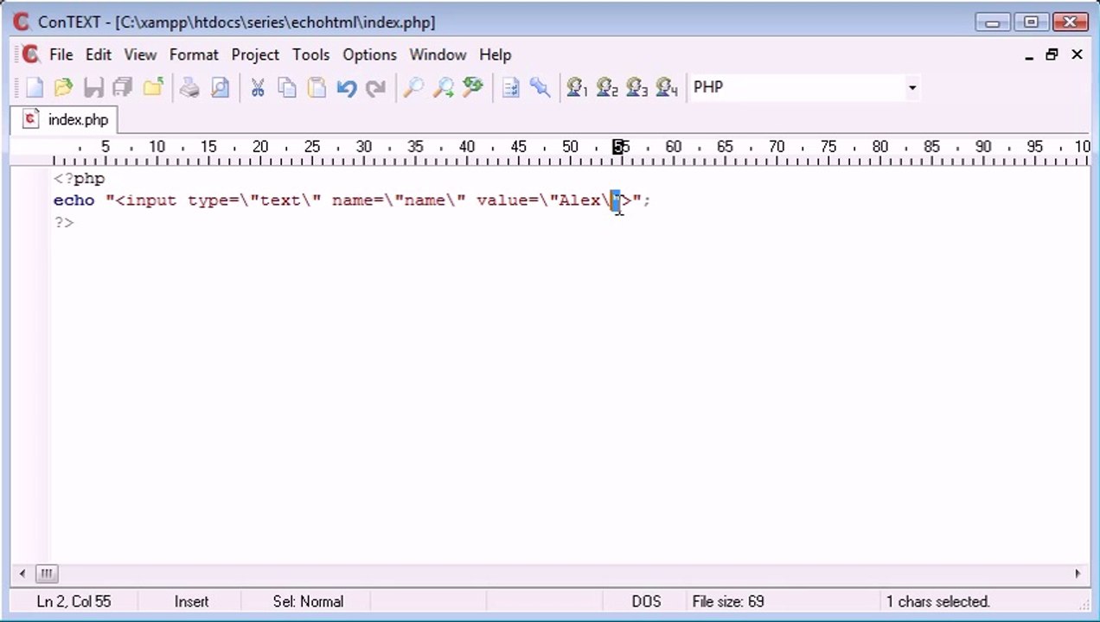Screen dimensions: 1100x622
Task: Minimize the inner document window
Action: (1029, 55)
